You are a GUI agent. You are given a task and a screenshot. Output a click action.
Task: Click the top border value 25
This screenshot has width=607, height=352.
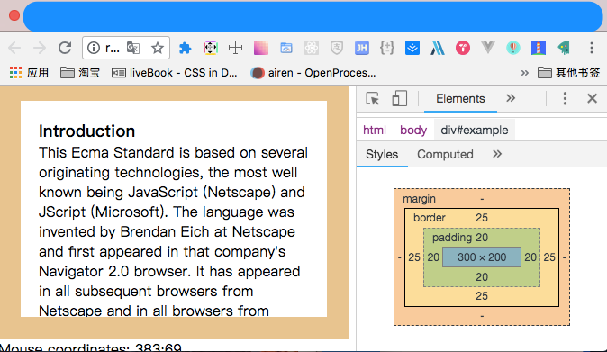(x=482, y=218)
